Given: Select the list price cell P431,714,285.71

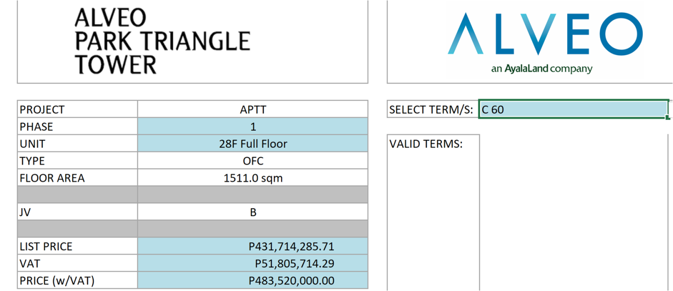Looking at the screenshot, I should [252, 246].
